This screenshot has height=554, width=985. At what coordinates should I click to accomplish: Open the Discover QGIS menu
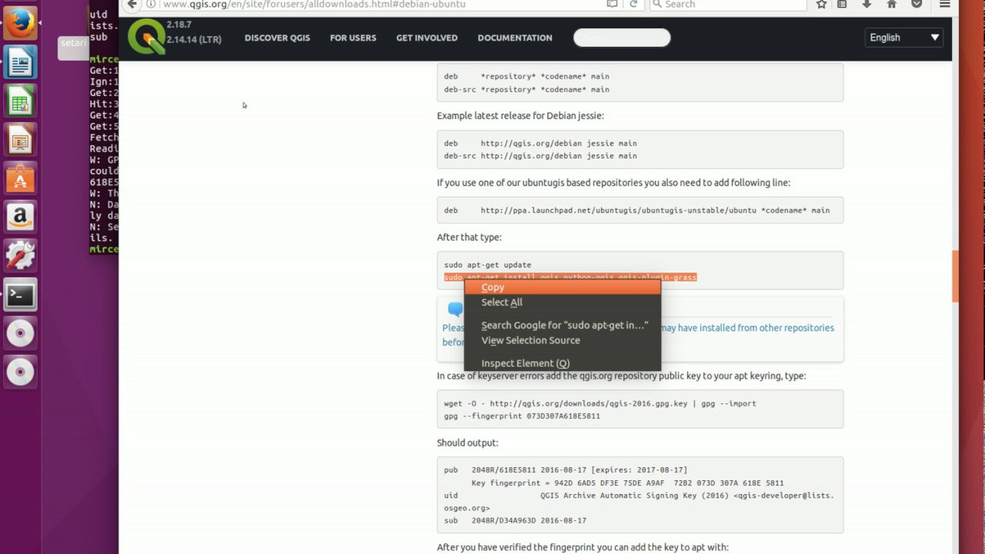tap(277, 38)
